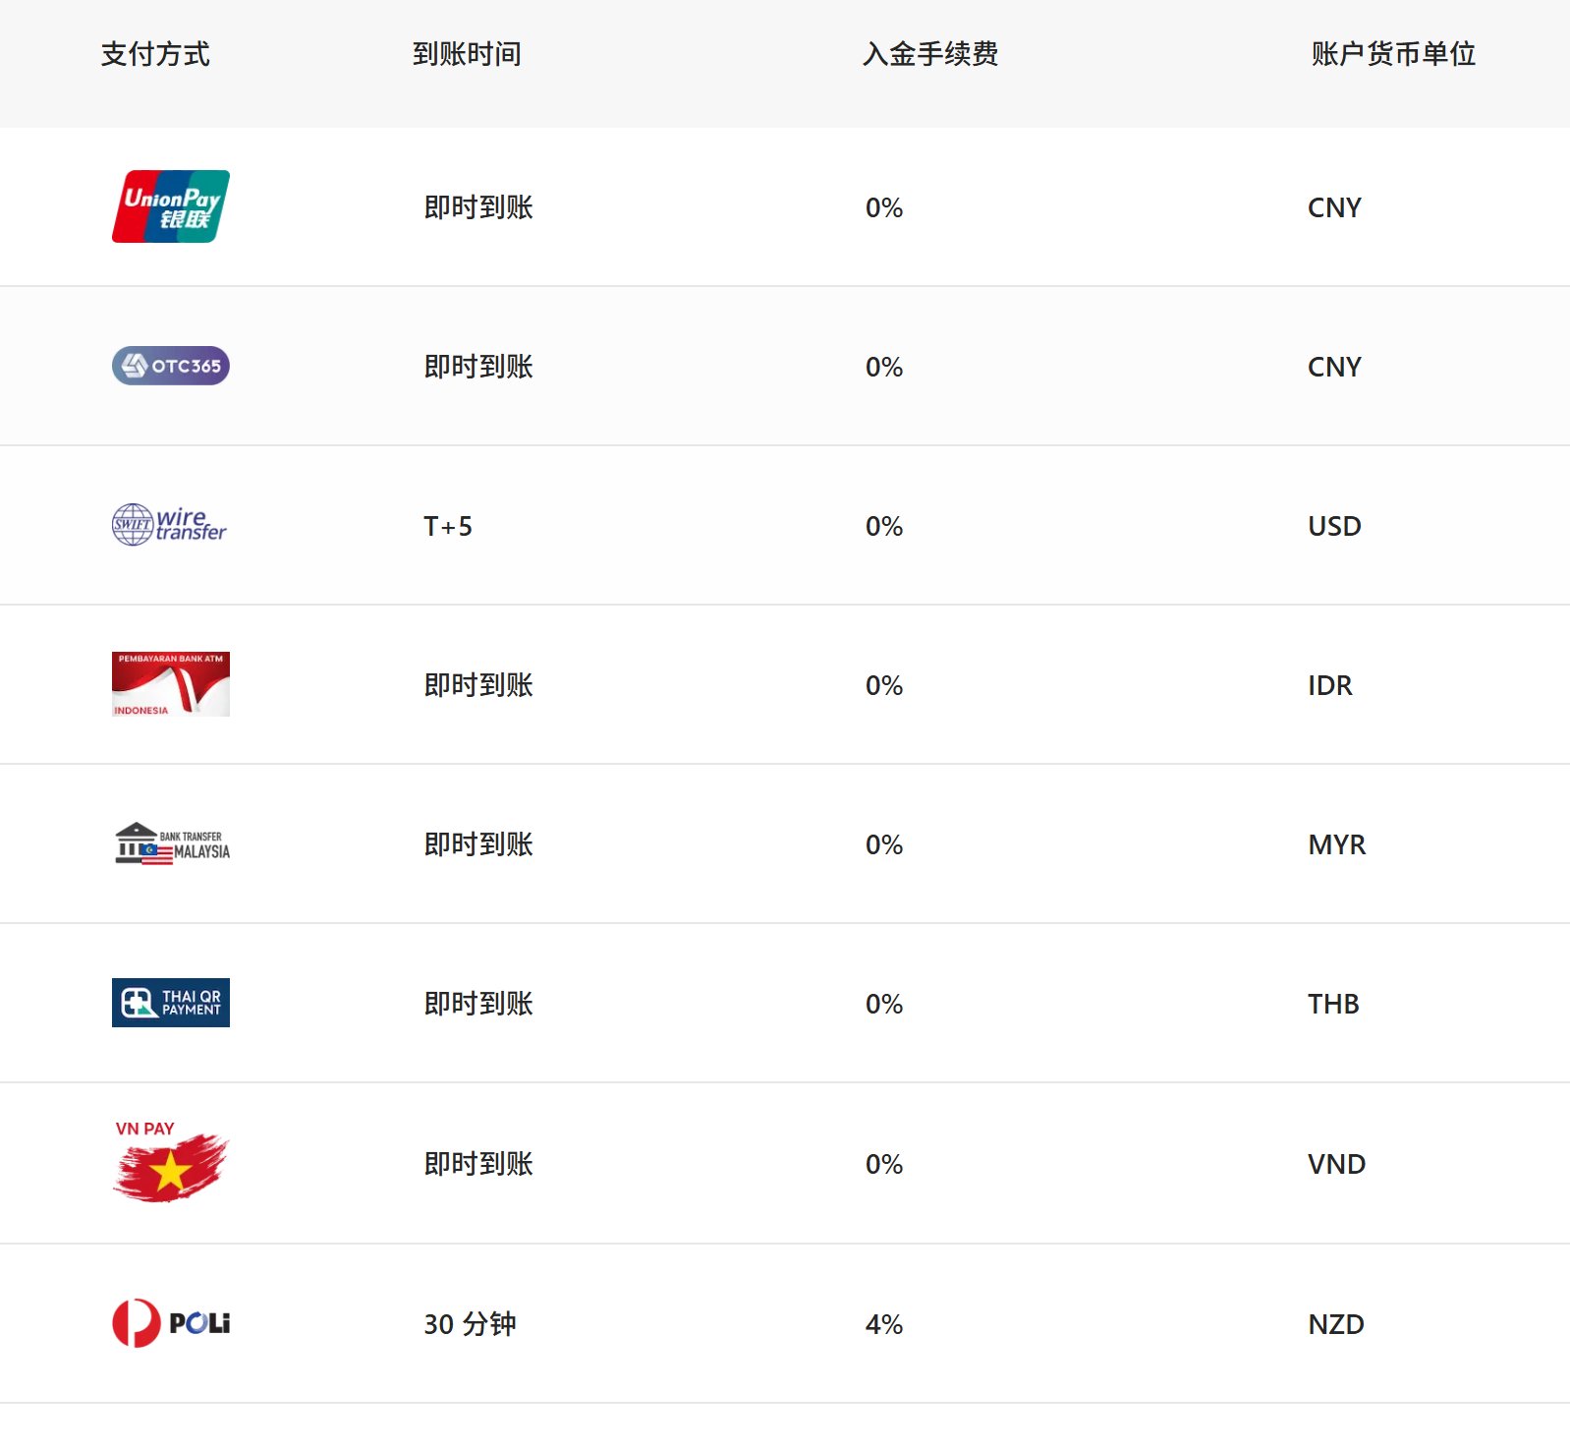Select the USD currency cell
The image size is (1570, 1450).
tap(1334, 526)
